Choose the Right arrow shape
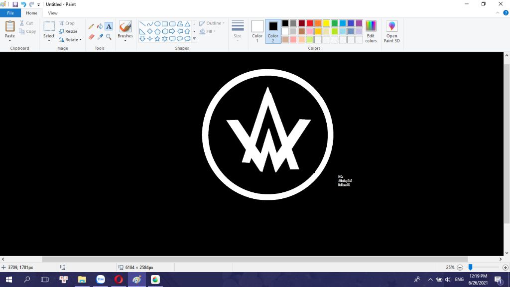This screenshot has width=510, height=287. point(172,31)
